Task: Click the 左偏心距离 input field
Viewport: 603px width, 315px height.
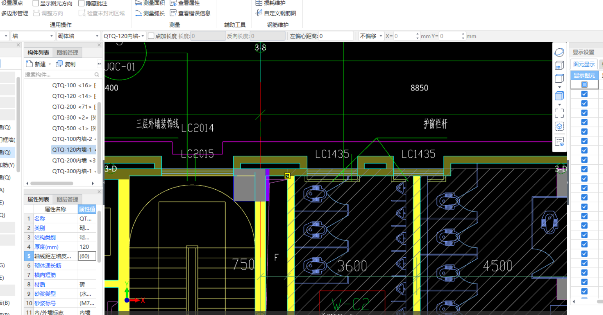Action: pos(336,36)
